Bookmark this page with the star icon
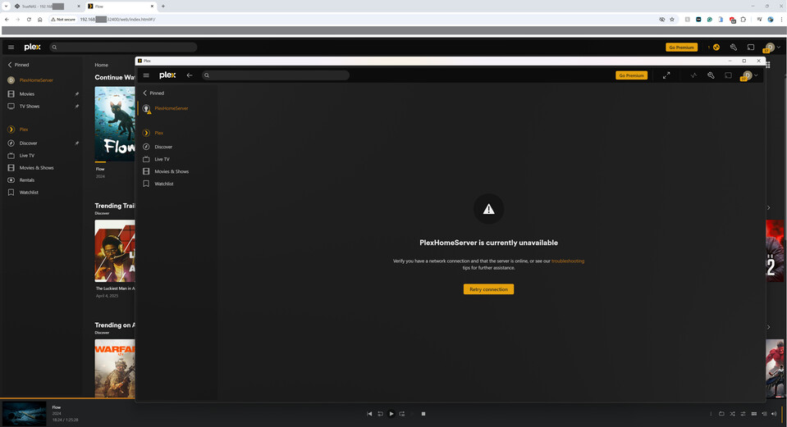 pos(672,20)
